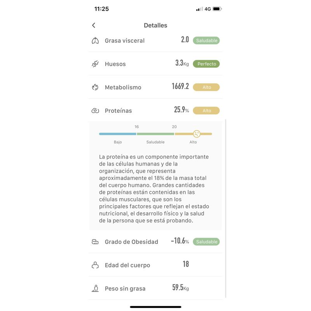This screenshot has height=311, width=311.
Task: Tap the Saludable badge for Grasa visceral
Action: coord(206,40)
